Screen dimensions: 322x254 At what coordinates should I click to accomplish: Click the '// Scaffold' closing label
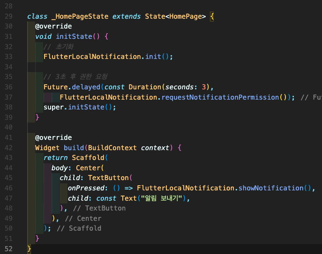[79, 228]
